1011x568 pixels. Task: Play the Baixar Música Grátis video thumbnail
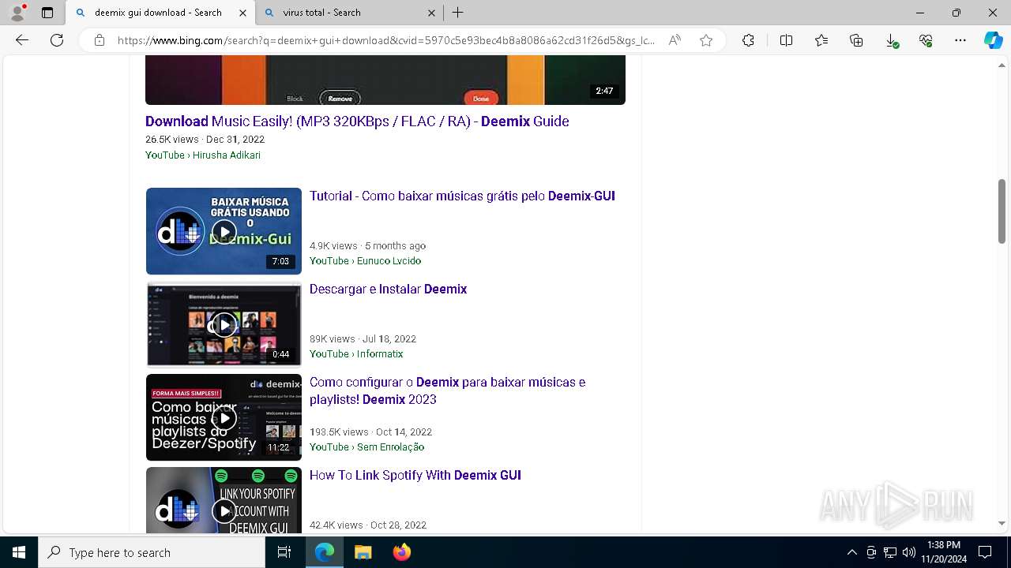(x=224, y=231)
